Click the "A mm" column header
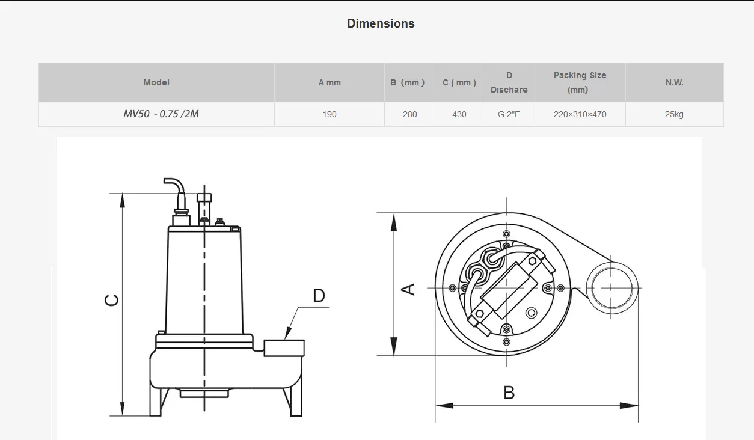Screen dimensions: 754x440 (329, 82)
